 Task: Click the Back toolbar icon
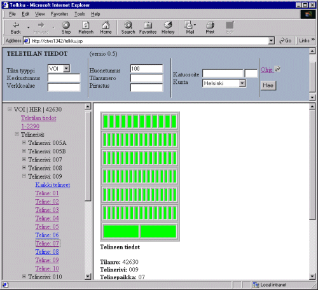coord(16,27)
